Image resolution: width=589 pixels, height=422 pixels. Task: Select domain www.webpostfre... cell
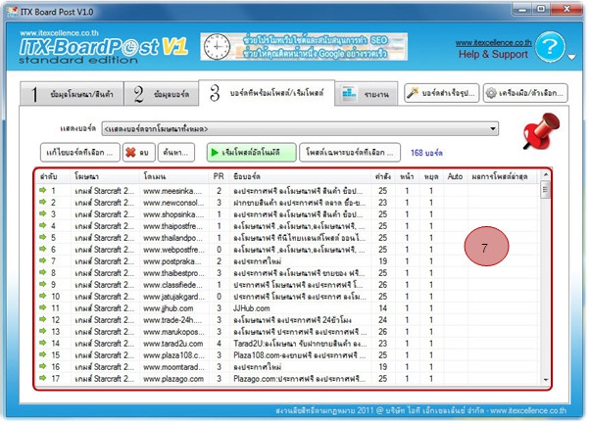[173, 250]
